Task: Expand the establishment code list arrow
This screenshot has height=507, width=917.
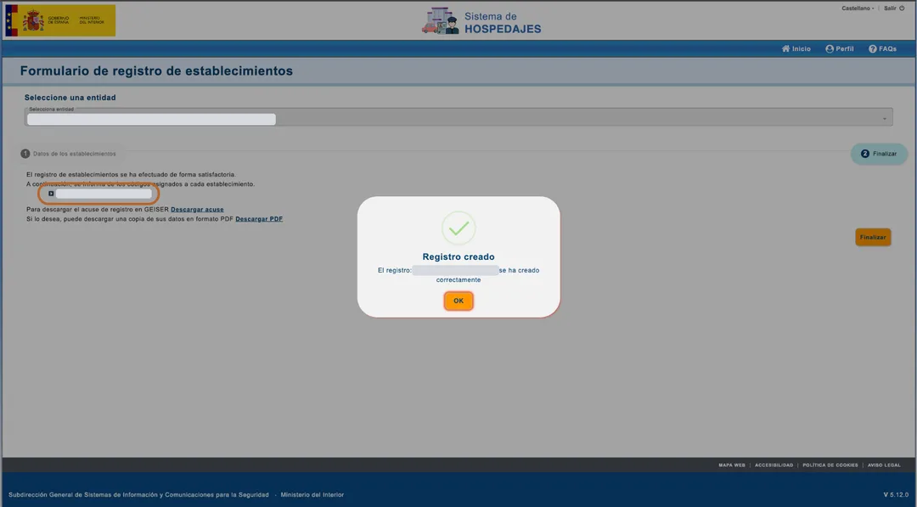Action: [51, 194]
